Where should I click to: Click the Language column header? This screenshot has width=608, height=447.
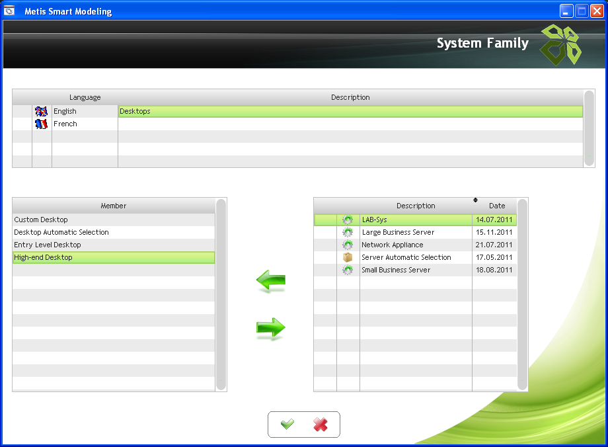pyautogui.click(x=85, y=97)
